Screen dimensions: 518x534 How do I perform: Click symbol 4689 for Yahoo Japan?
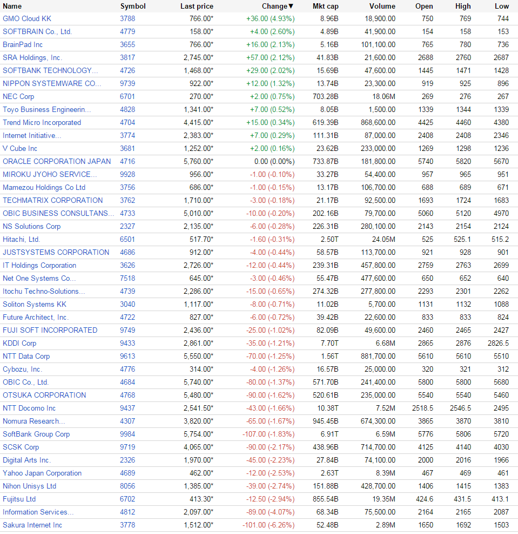[127, 473]
